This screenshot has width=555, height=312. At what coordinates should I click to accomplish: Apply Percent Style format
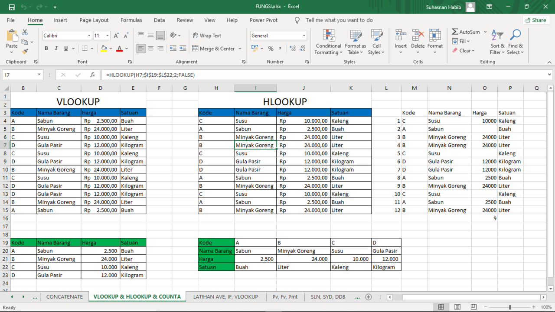tap(271, 49)
